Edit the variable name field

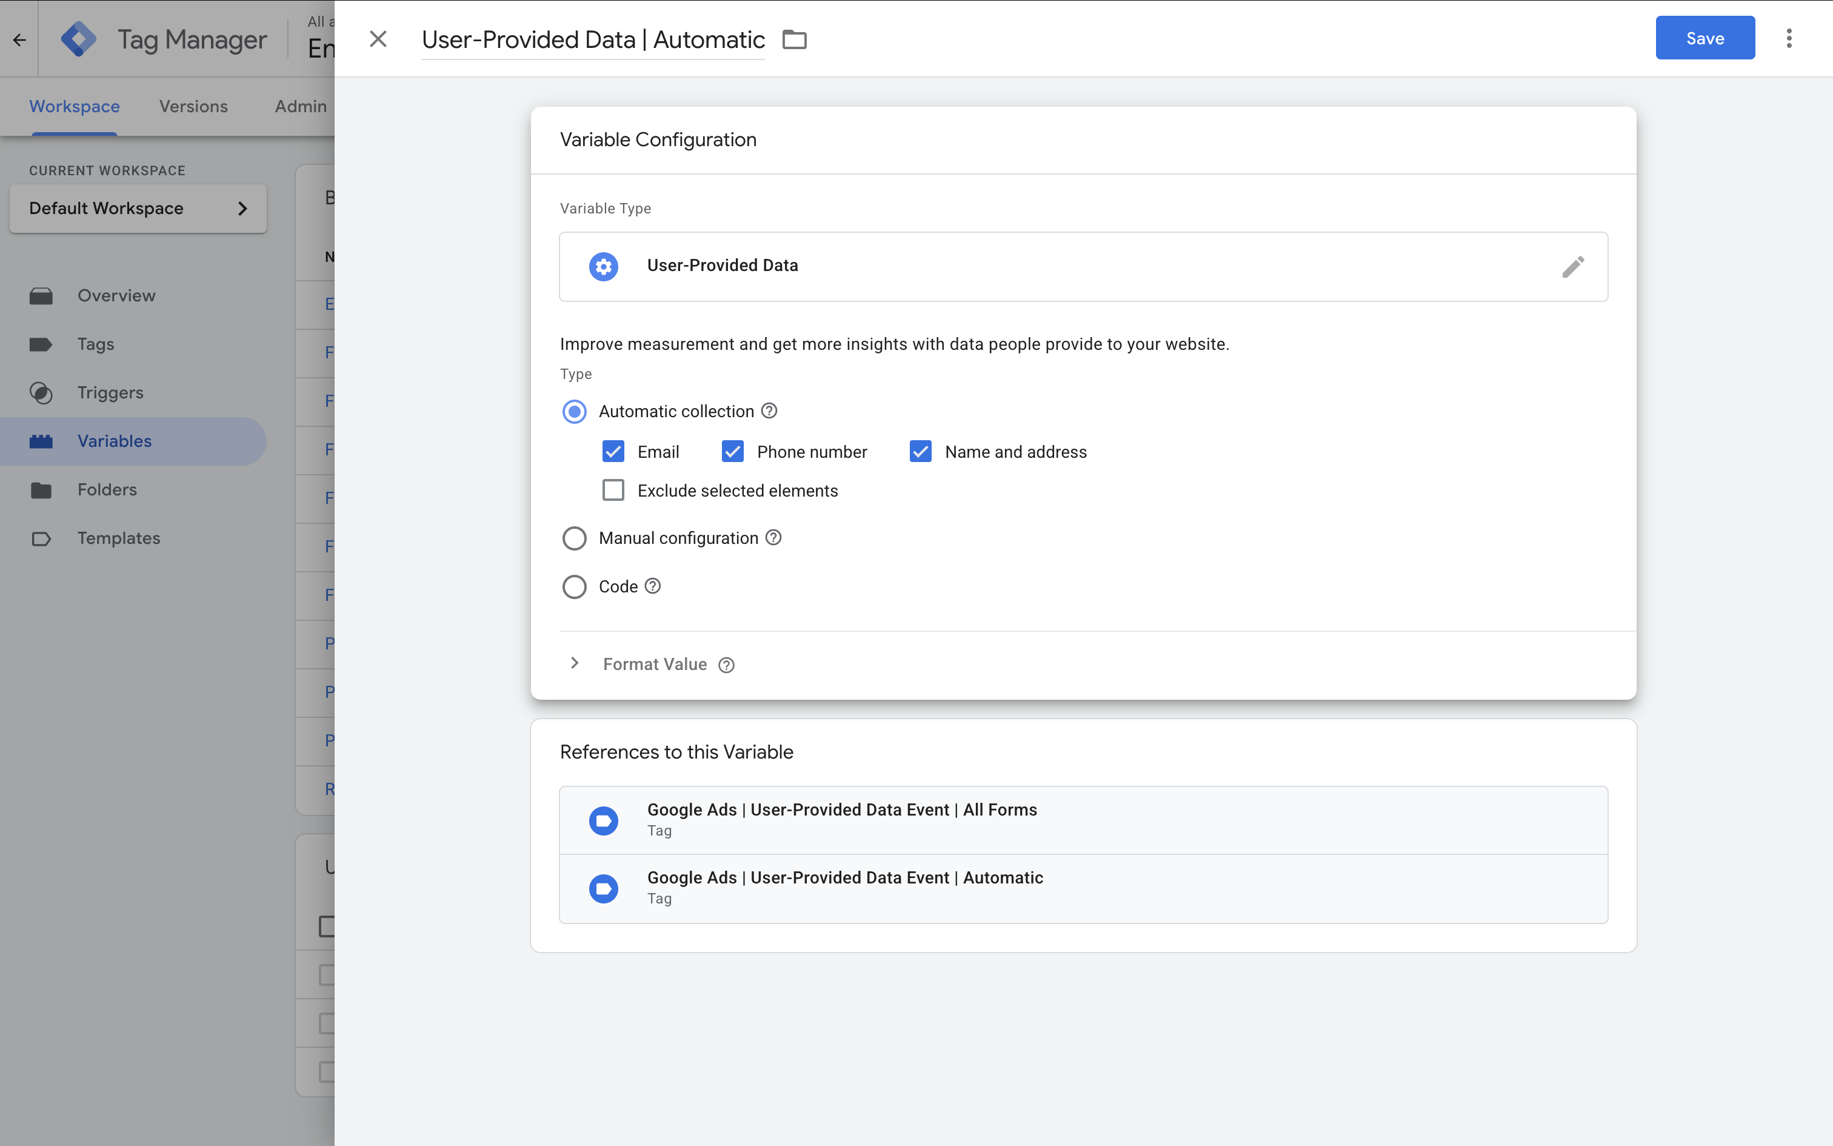(x=593, y=39)
